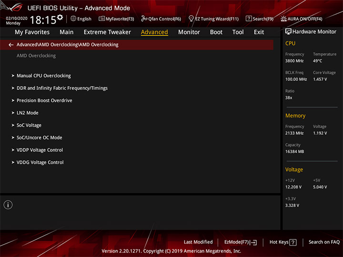The height and width of the screenshot is (257, 343).
Task: Open Manual CPU Overclocking entry
Action: pos(44,76)
